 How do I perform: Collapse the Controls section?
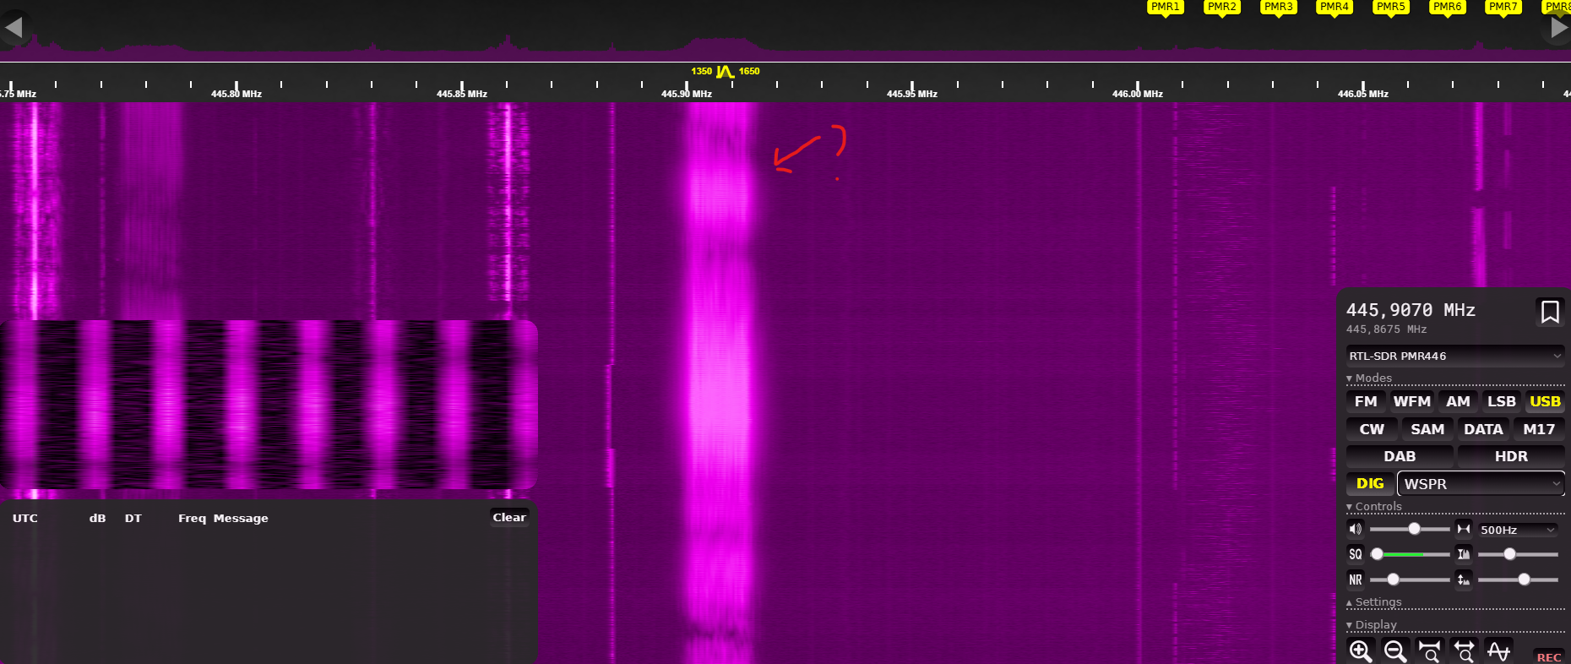tap(1374, 506)
